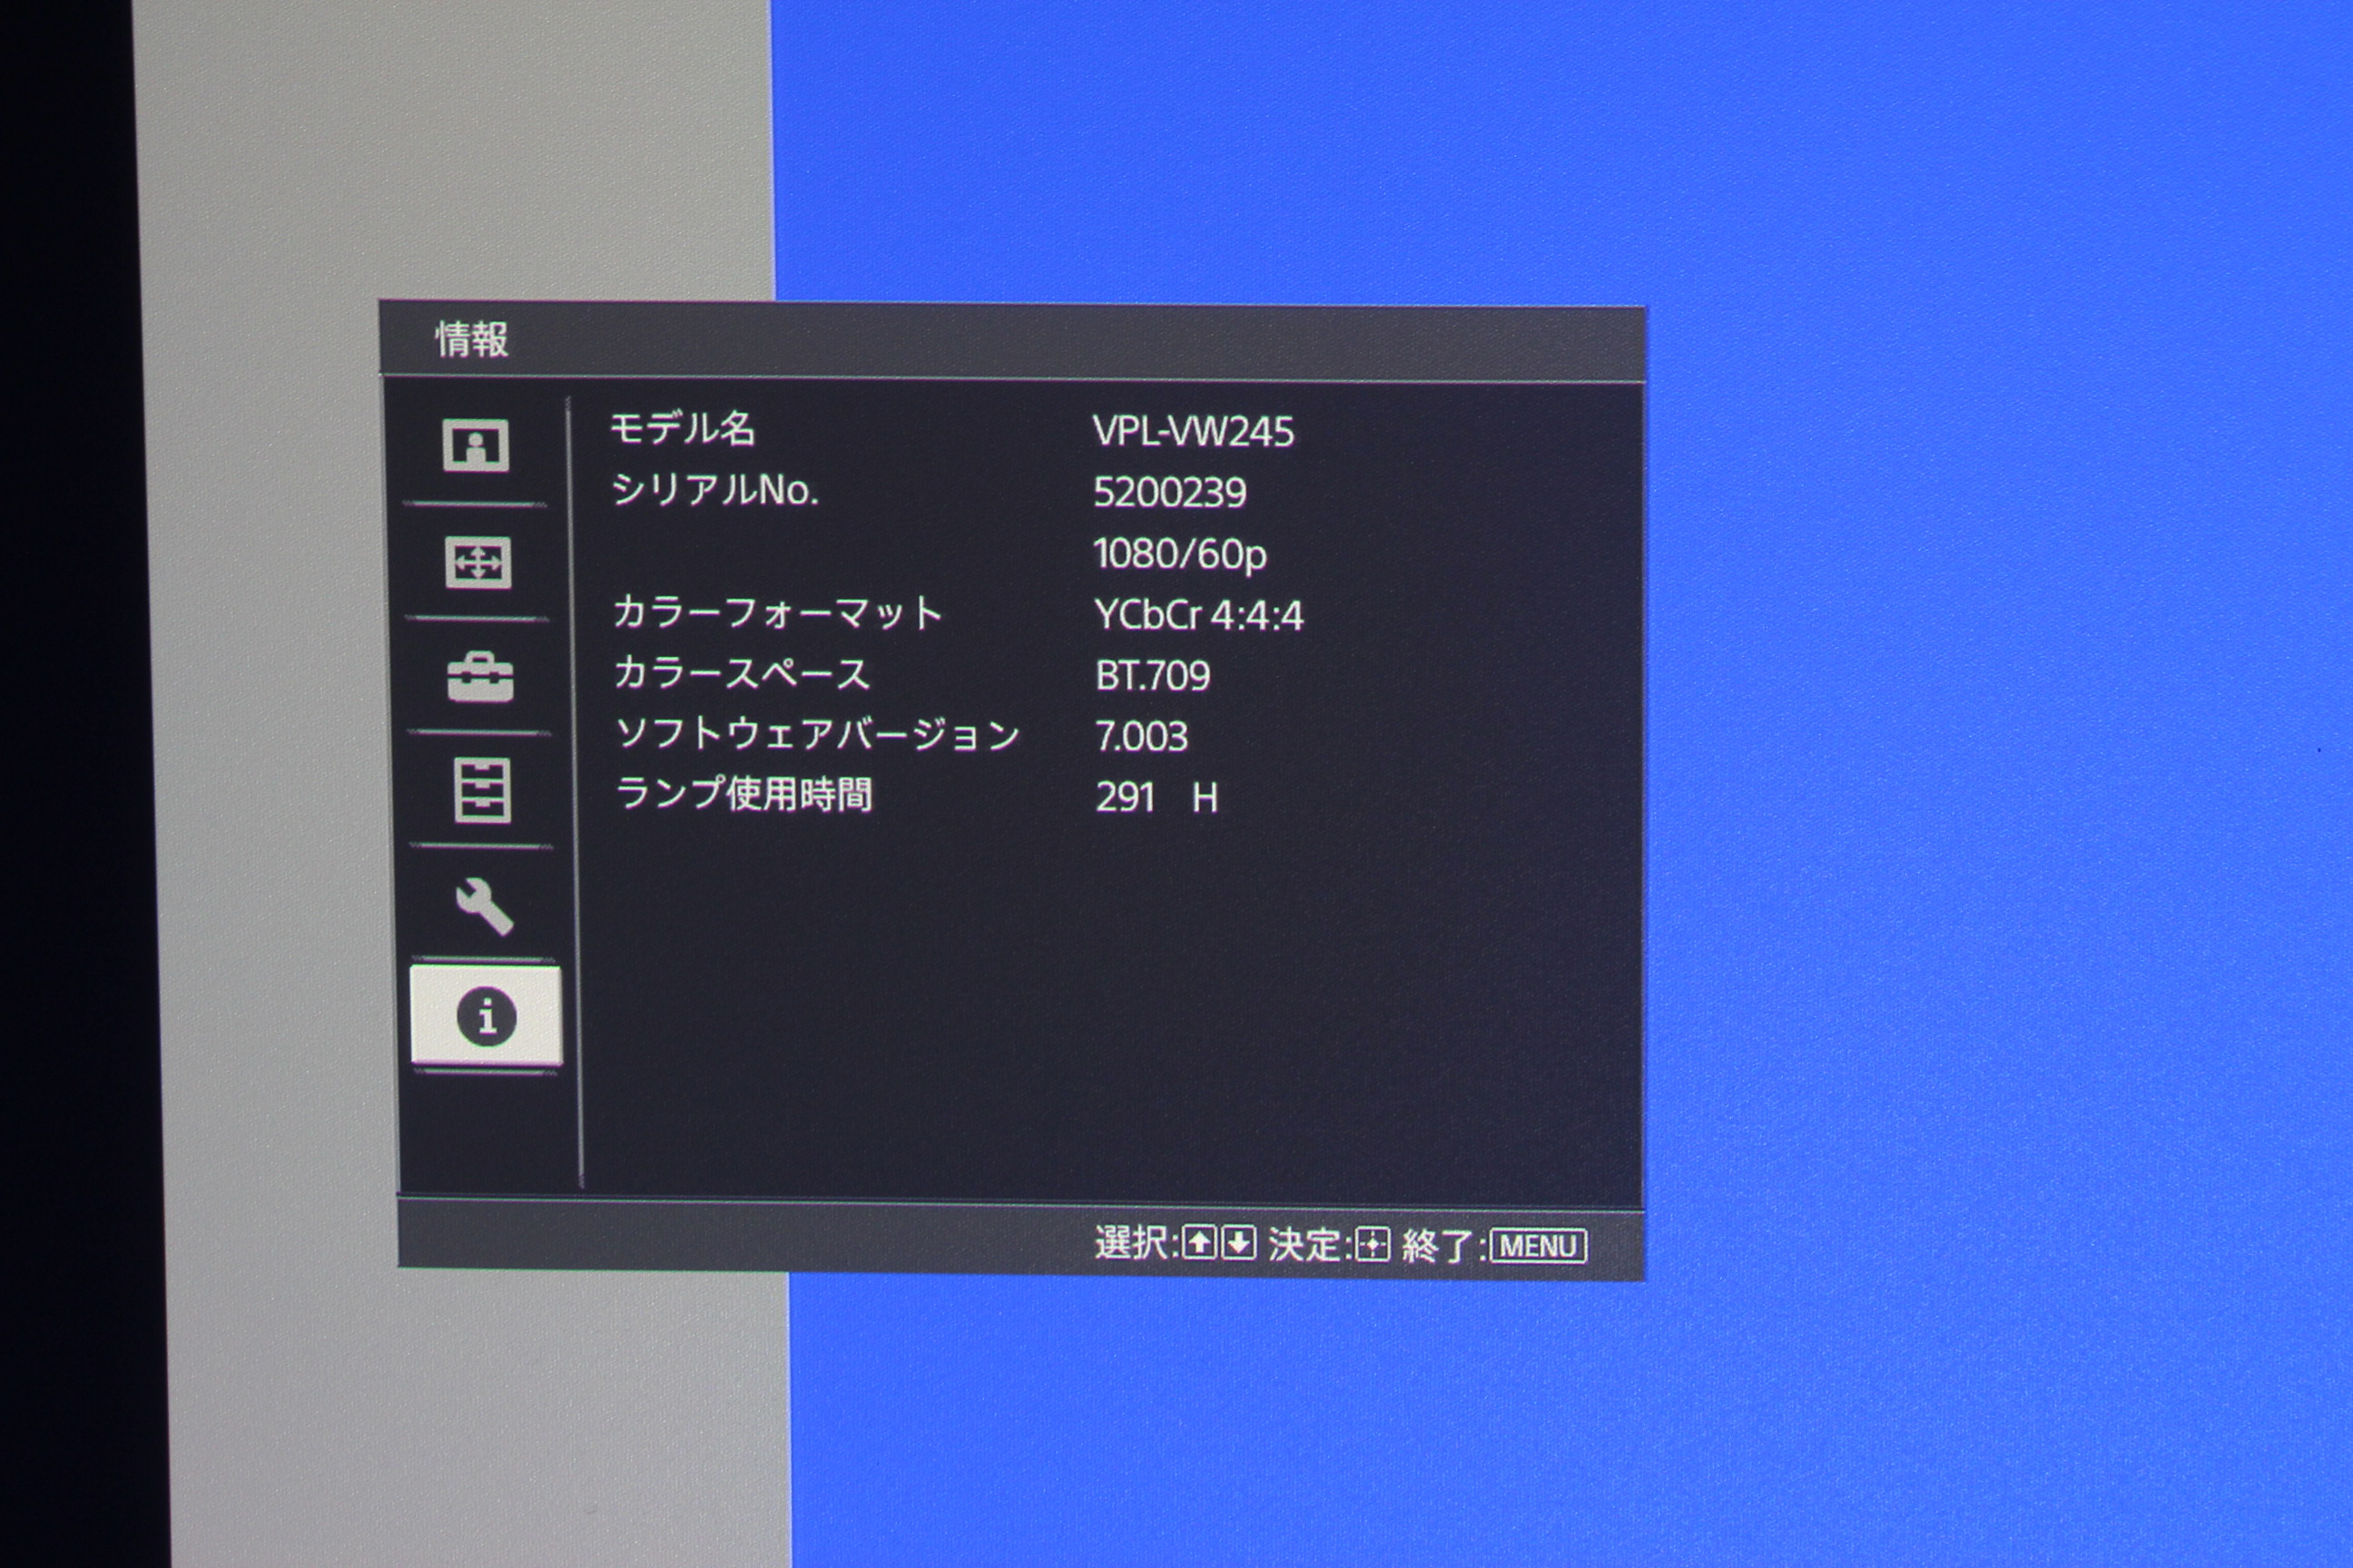Select the Function menu cabinet icon

[x=482, y=790]
